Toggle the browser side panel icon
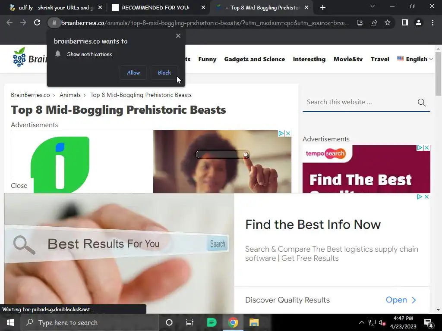This screenshot has width=442, height=331. click(405, 22)
